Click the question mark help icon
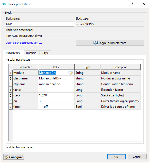The height and width of the screenshot is (163, 150). [132, 4]
